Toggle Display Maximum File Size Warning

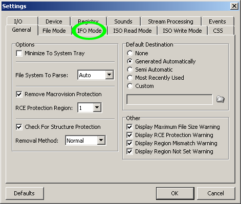pyautogui.click(x=129, y=127)
